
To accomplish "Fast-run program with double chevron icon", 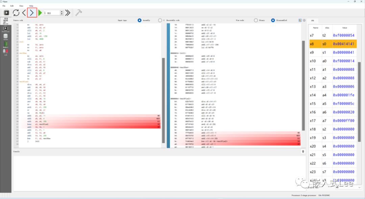I will [68, 13].
